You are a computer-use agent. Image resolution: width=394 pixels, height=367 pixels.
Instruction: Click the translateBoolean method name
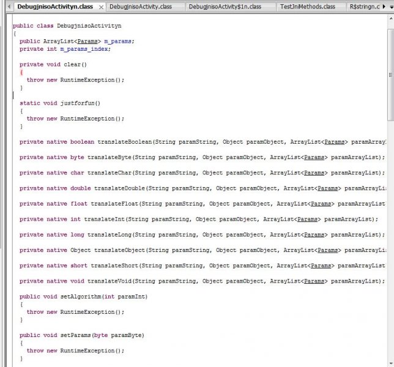125,142
